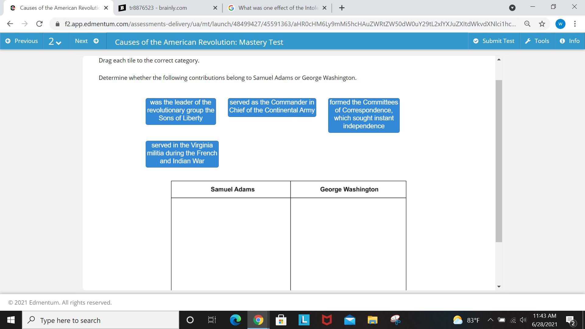Click the Chrome profile avatar
Viewport: 585px width, 329px height.
560,24
